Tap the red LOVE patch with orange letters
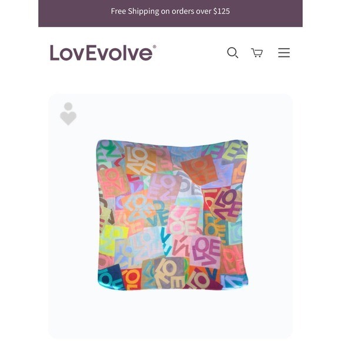341x341 pixels. [132, 279]
